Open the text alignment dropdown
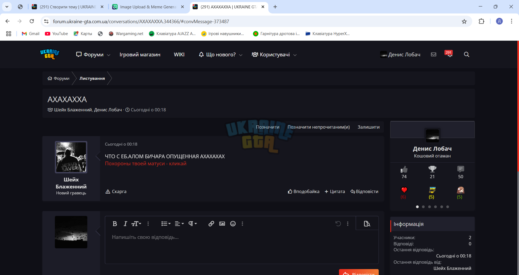519x275 pixels. [179, 224]
